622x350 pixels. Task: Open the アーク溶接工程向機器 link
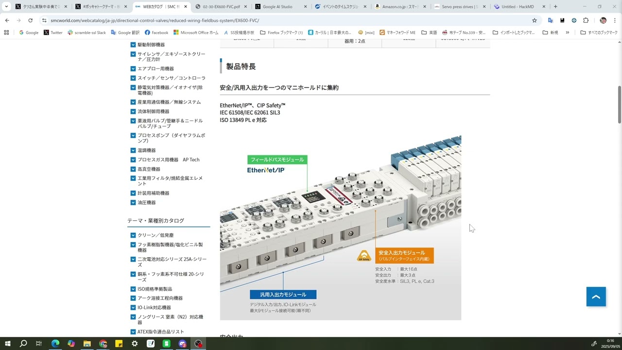click(x=160, y=298)
